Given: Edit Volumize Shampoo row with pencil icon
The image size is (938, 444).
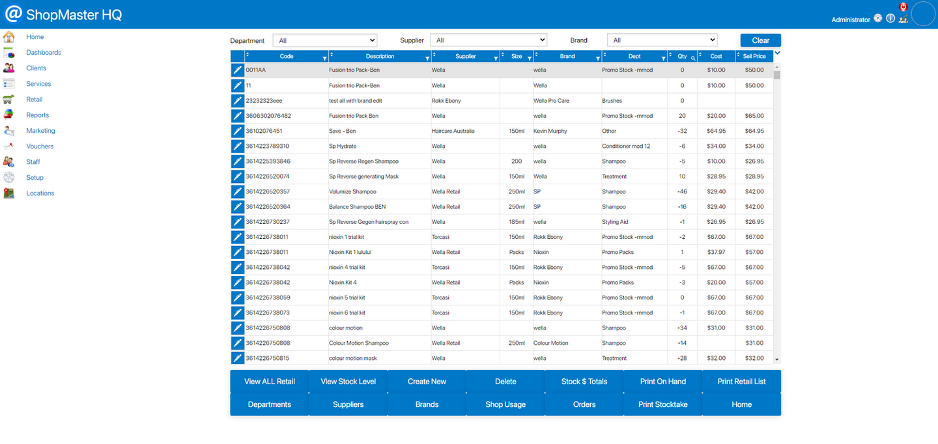Looking at the screenshot, I should click(x=238, y=191).
